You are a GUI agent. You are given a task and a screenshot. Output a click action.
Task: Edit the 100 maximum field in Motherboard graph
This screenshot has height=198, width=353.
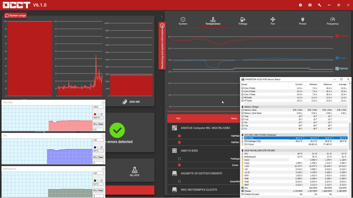pyautogui.click(x=98, y=173)
